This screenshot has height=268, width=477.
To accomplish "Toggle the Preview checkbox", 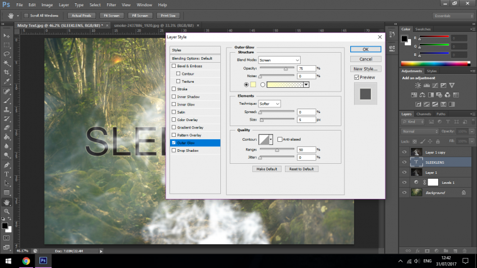I will [x=356, y=77].
